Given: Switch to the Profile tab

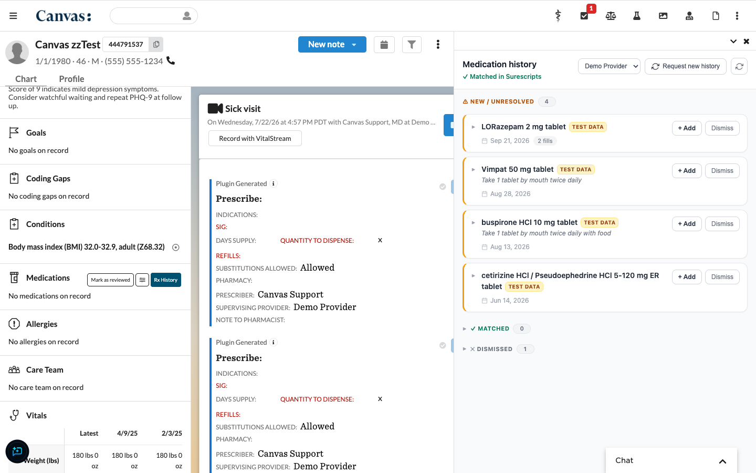Looking at the screenshot, I should [x=71, y=79].
